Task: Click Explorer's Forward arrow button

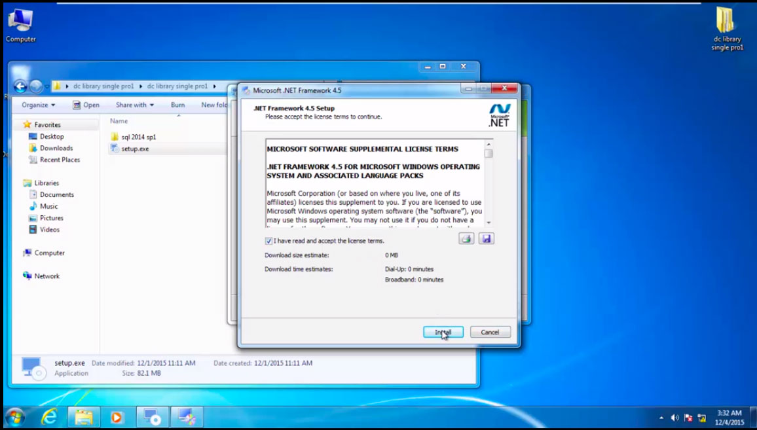Action: point(36,86)
